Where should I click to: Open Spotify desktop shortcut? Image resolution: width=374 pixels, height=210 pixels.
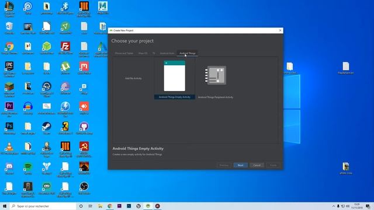click(28, 168)
